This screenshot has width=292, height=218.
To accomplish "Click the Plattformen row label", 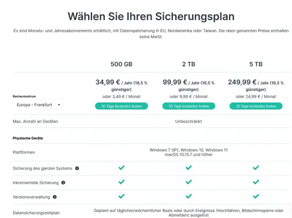I will click(x=24, y=152).
